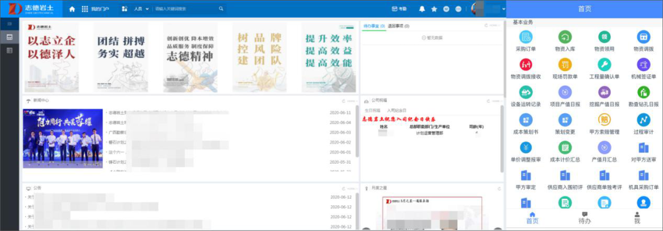Click the user avatar picture
Image resolution: width=663 pixels, height=231 pixels.
pos(478,9)
